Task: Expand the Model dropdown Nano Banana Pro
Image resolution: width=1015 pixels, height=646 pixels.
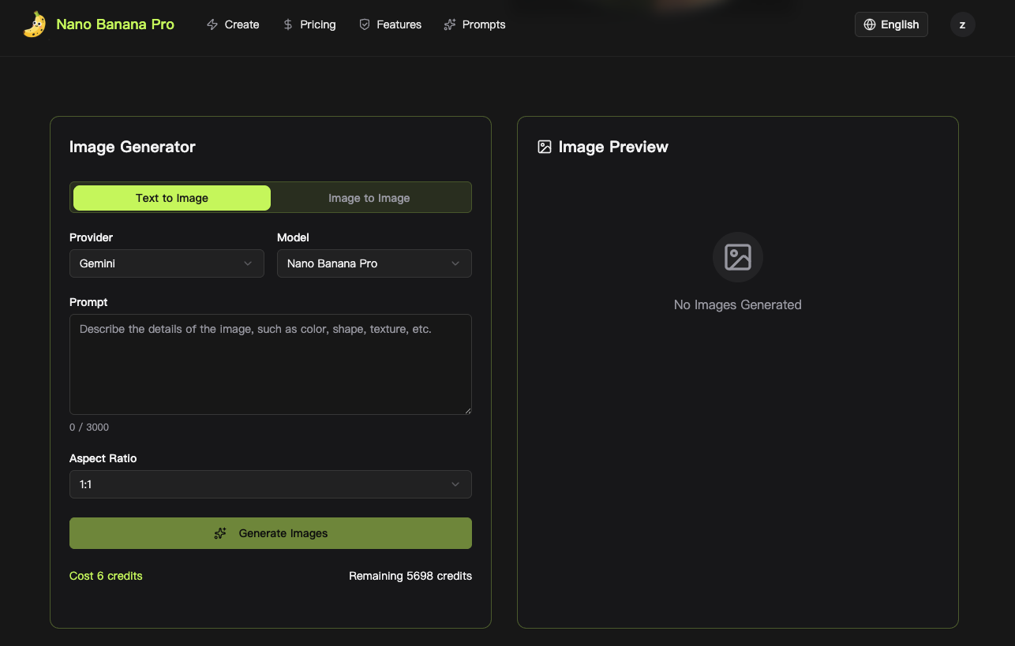Action: pos(374,263)
